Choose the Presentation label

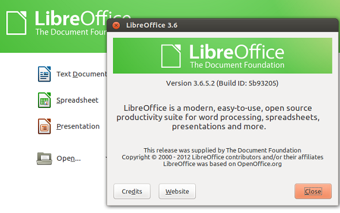pyautogui.click(x=78, y=126)
